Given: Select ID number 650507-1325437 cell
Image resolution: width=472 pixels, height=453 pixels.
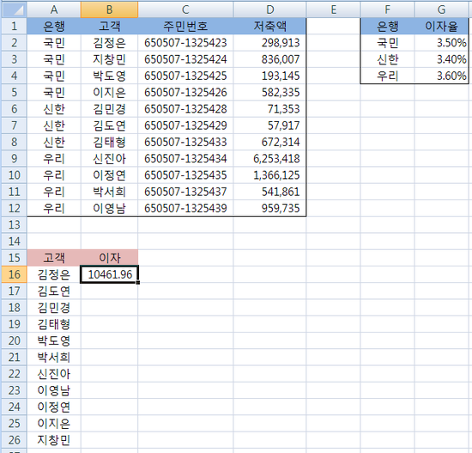Looking at the screenshot, I should tap(185, 192).
